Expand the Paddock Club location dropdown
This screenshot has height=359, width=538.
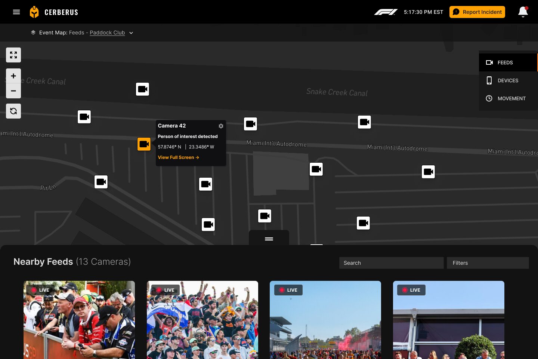pyautogui.click(x=131, y=33)
